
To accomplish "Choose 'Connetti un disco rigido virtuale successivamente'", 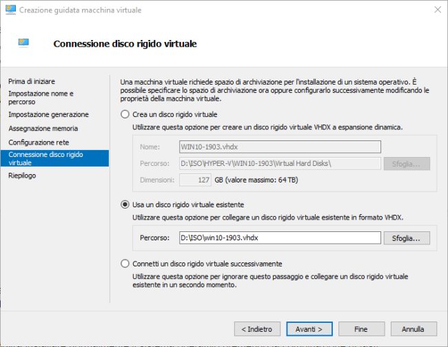I will (x=125, y=264).
